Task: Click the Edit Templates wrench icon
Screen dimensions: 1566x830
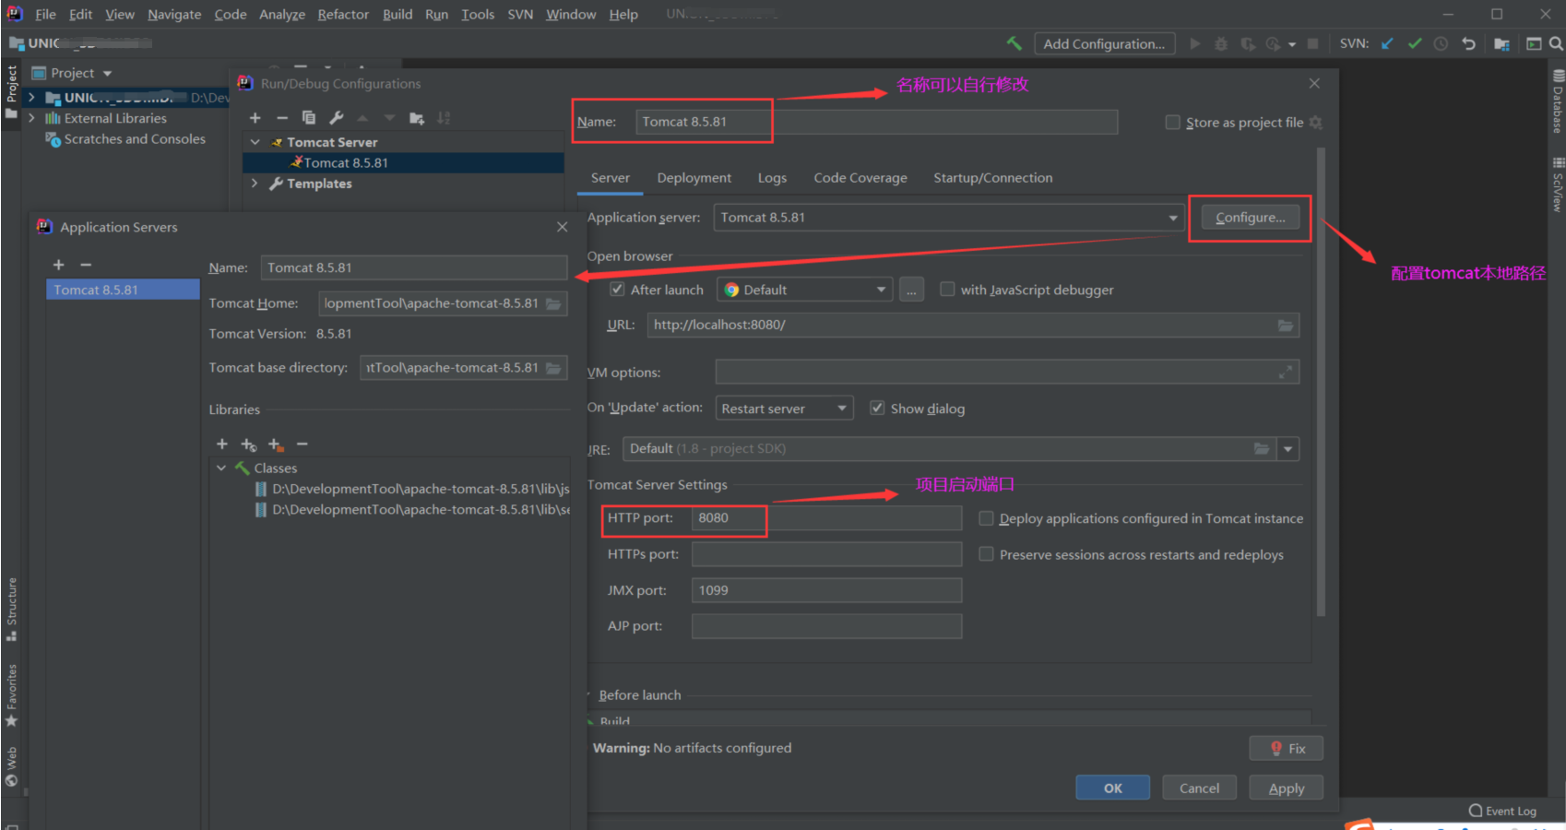Action: pos(336,118)
